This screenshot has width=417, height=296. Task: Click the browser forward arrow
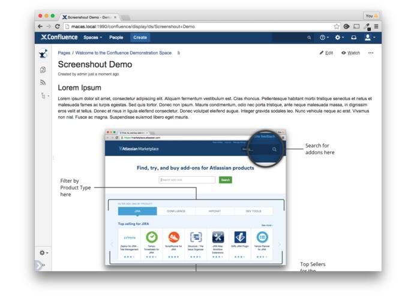[49, 26]
